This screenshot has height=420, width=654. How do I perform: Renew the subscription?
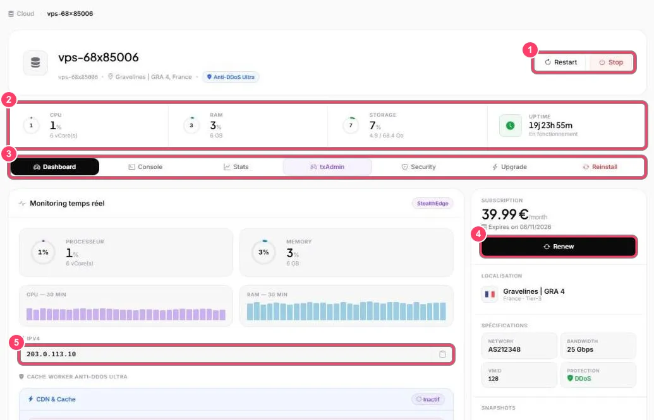pos(558,247)
